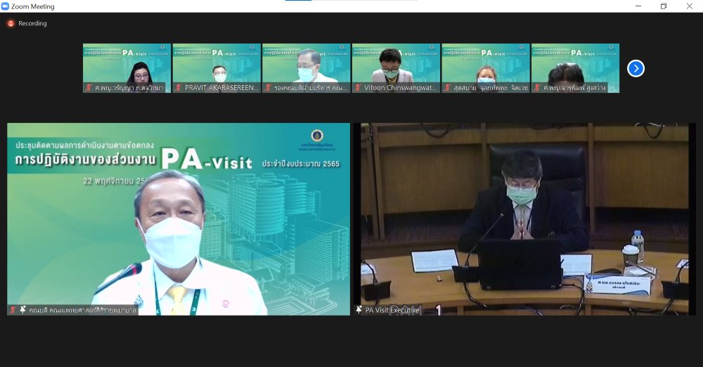Click muted mic icon on รองคณบดีฝ่ายบริหาร thumbnail
The height and width of the screenshot is (367, 703).
tap(268, 88)
